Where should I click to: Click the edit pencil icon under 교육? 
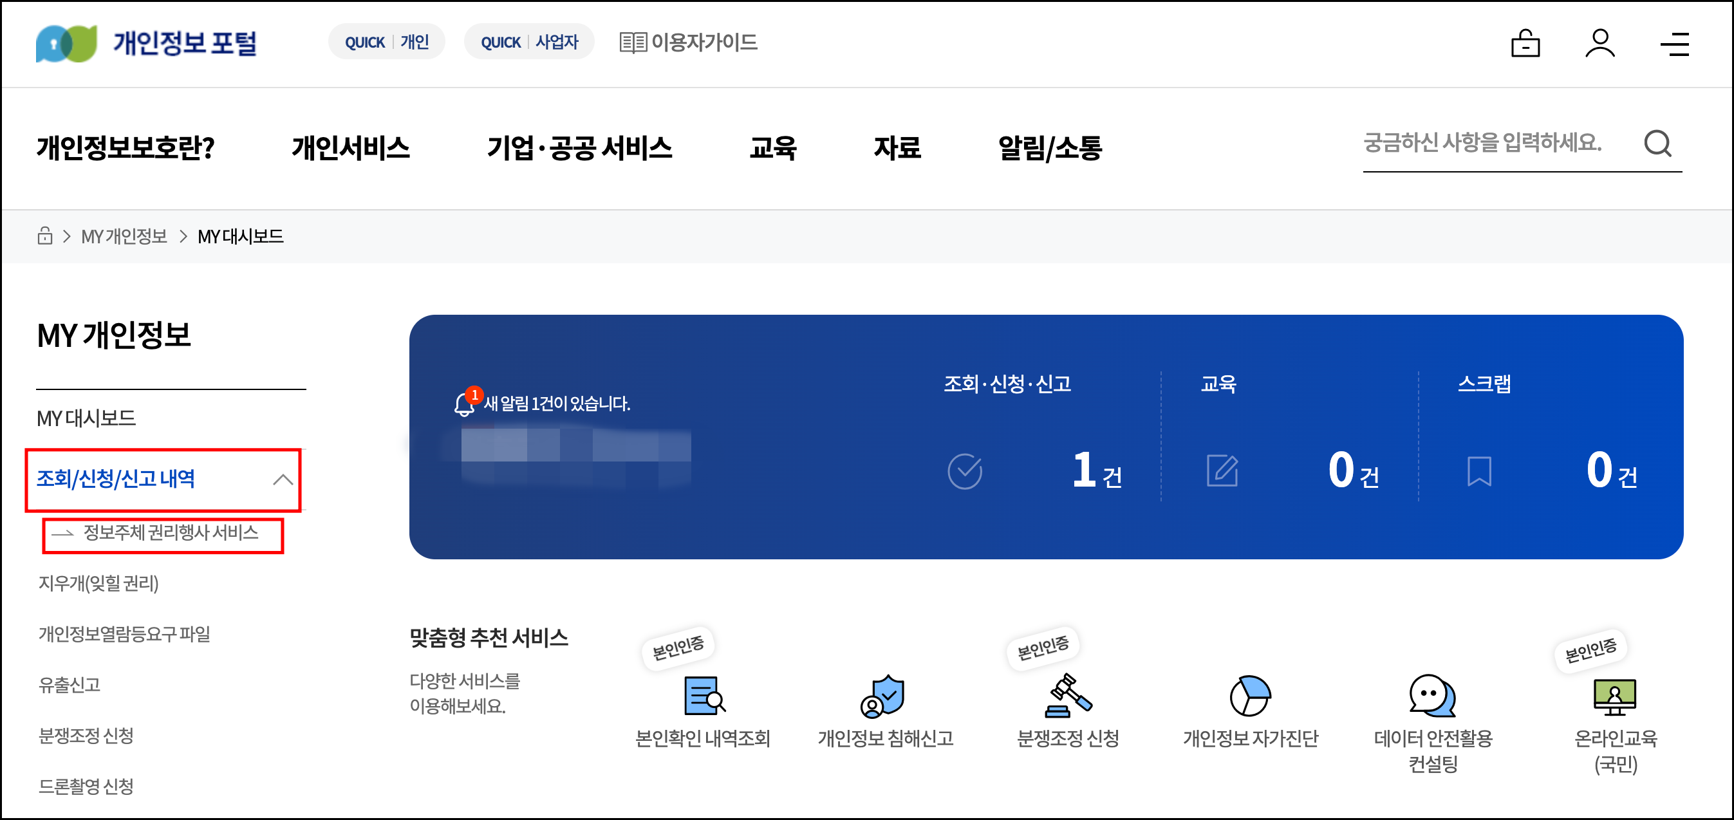[x=1222, y=471]
